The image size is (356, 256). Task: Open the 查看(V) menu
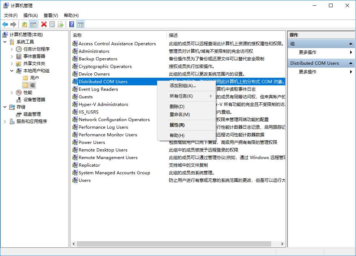click(x=51, y=16)
